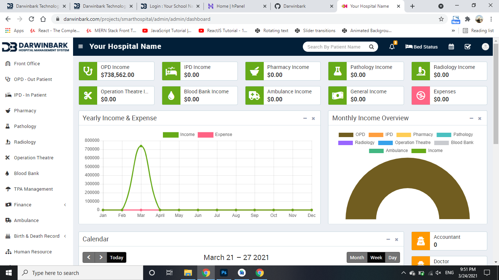Open the calendar icon in header
Screen dimensions: 499x280
tap(451, 47)
